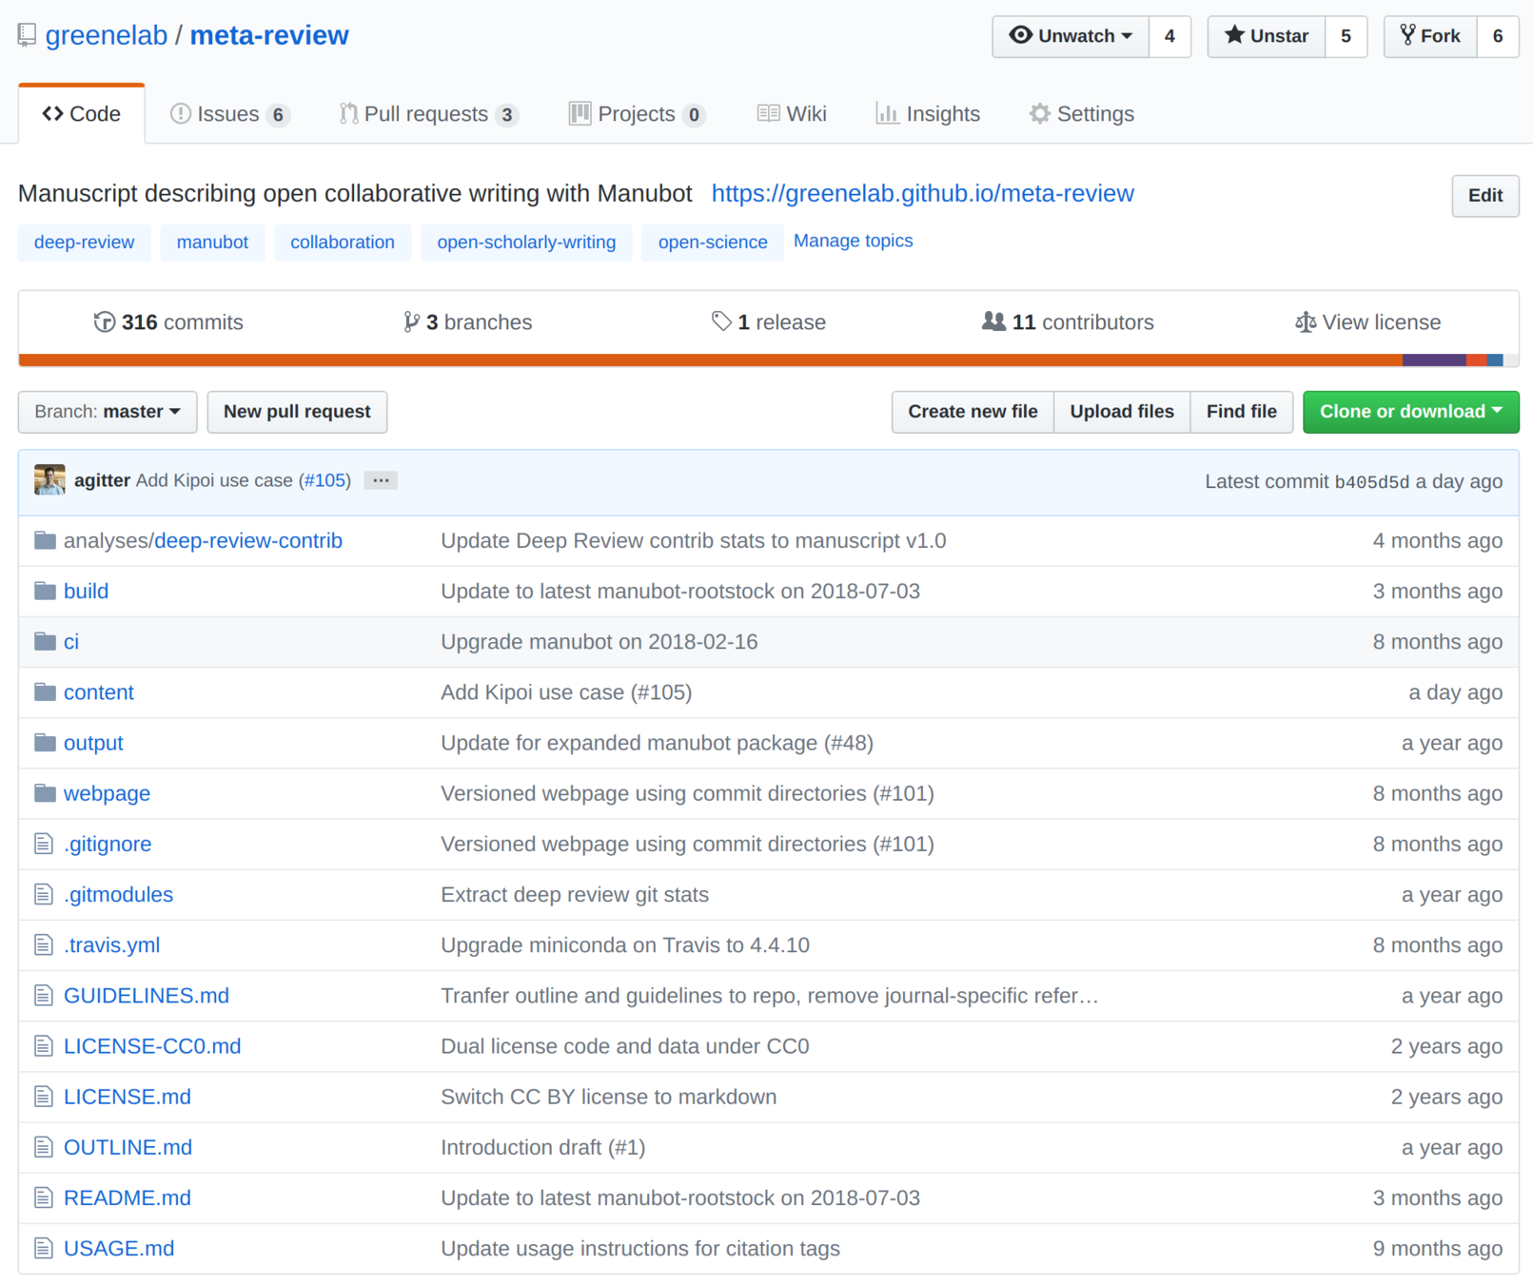The image size is (1533, 1284).
Task: Click the content folder icon
Action: point(45,692)
